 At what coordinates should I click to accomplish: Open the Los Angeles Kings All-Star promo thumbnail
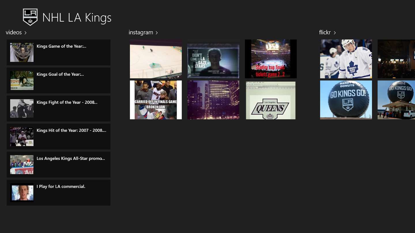click(22, 165)
